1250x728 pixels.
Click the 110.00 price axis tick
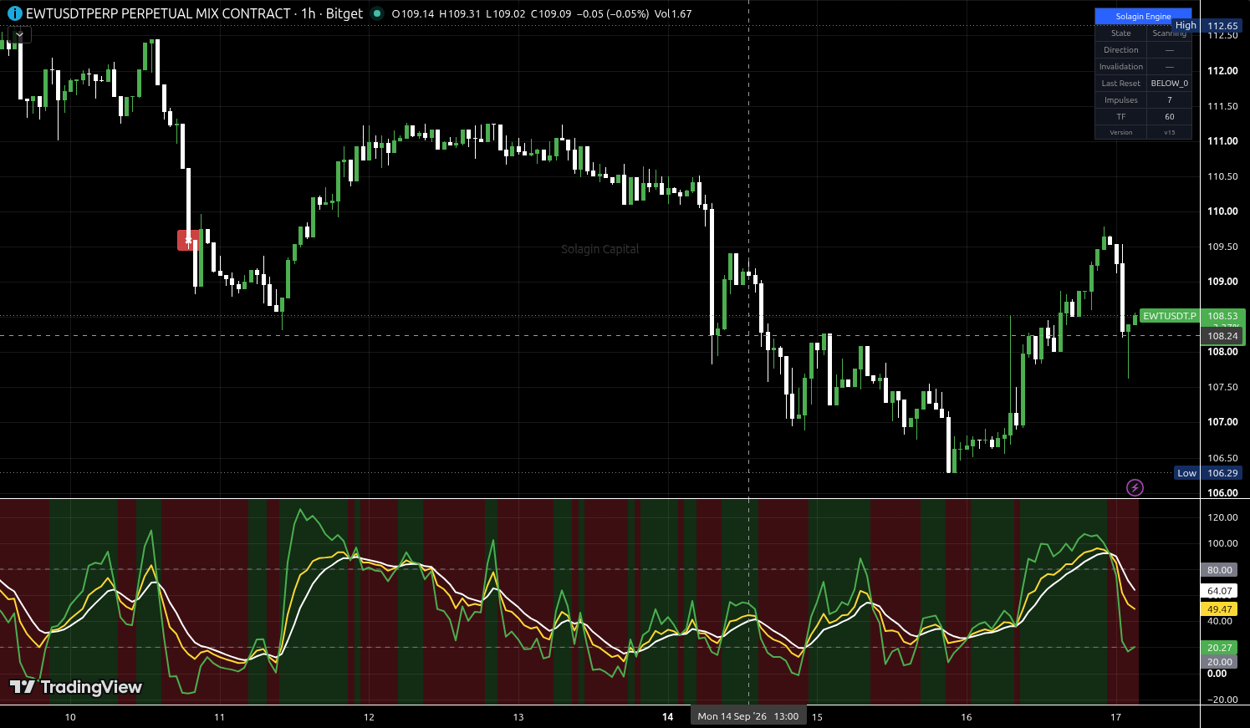pyautogui.click(x=1222, y=211)
